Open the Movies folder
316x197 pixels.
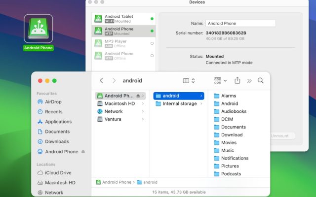coord(225,143)
